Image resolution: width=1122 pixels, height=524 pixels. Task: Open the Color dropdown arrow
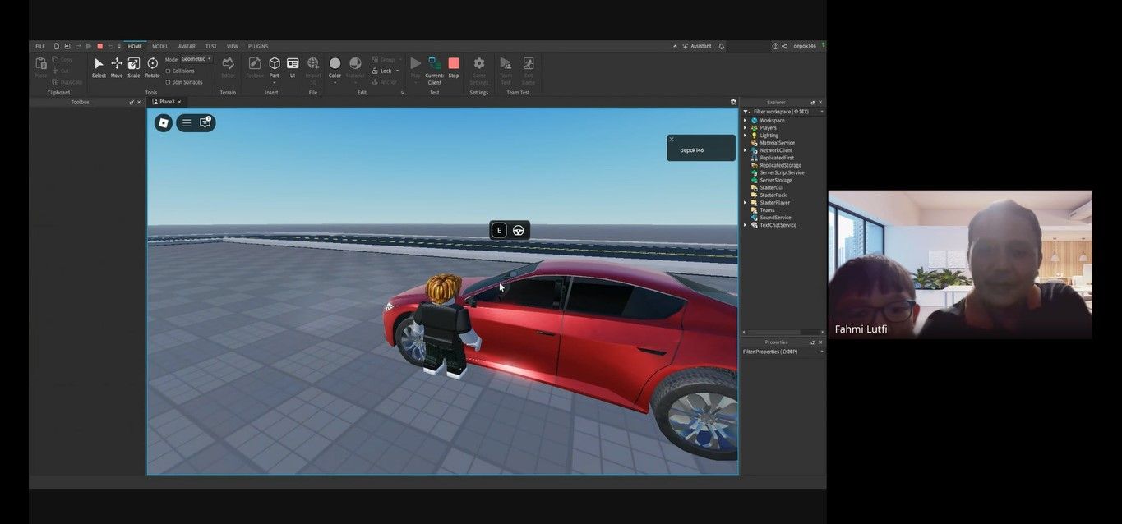[x=335, y=82]
